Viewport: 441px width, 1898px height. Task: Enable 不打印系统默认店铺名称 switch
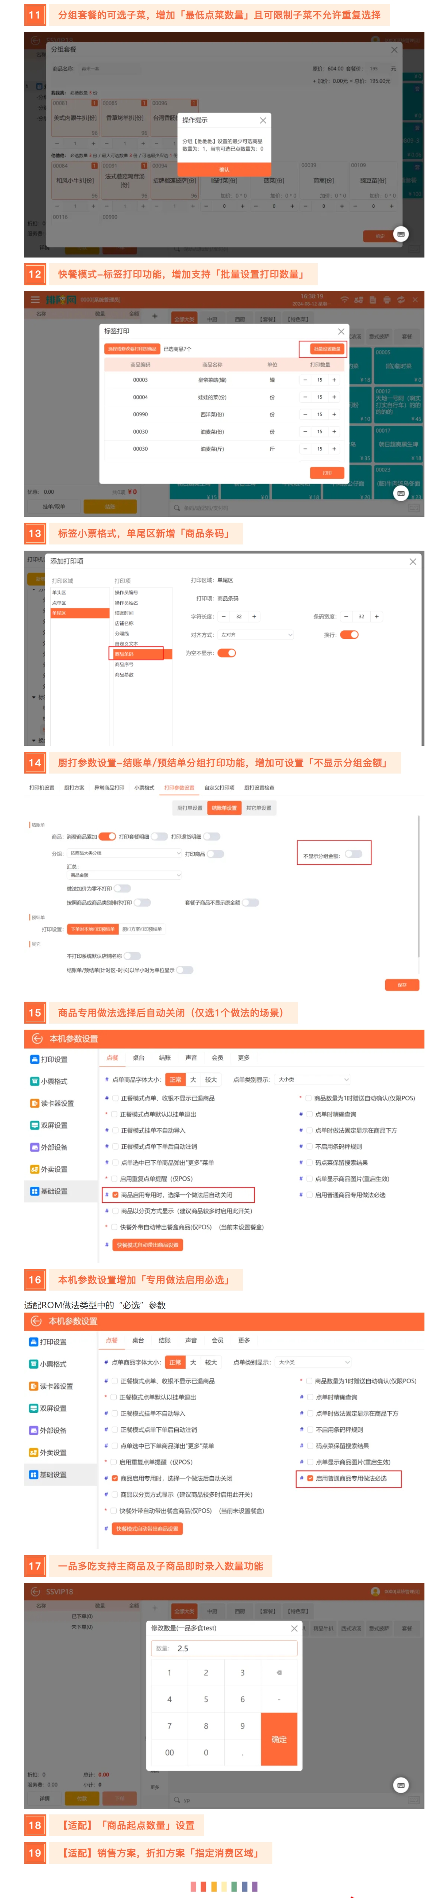pos(132,956)
